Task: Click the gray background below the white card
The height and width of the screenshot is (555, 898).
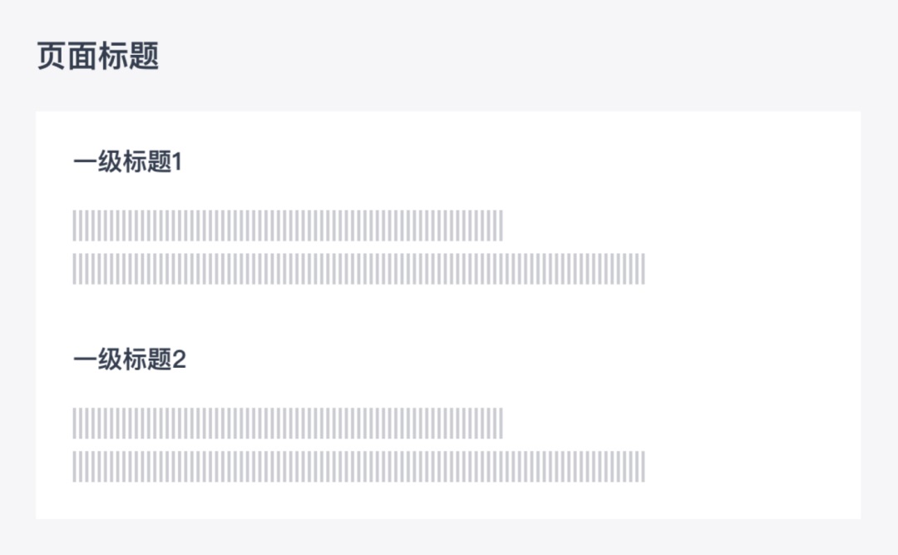Action: [x=449, y=538]
